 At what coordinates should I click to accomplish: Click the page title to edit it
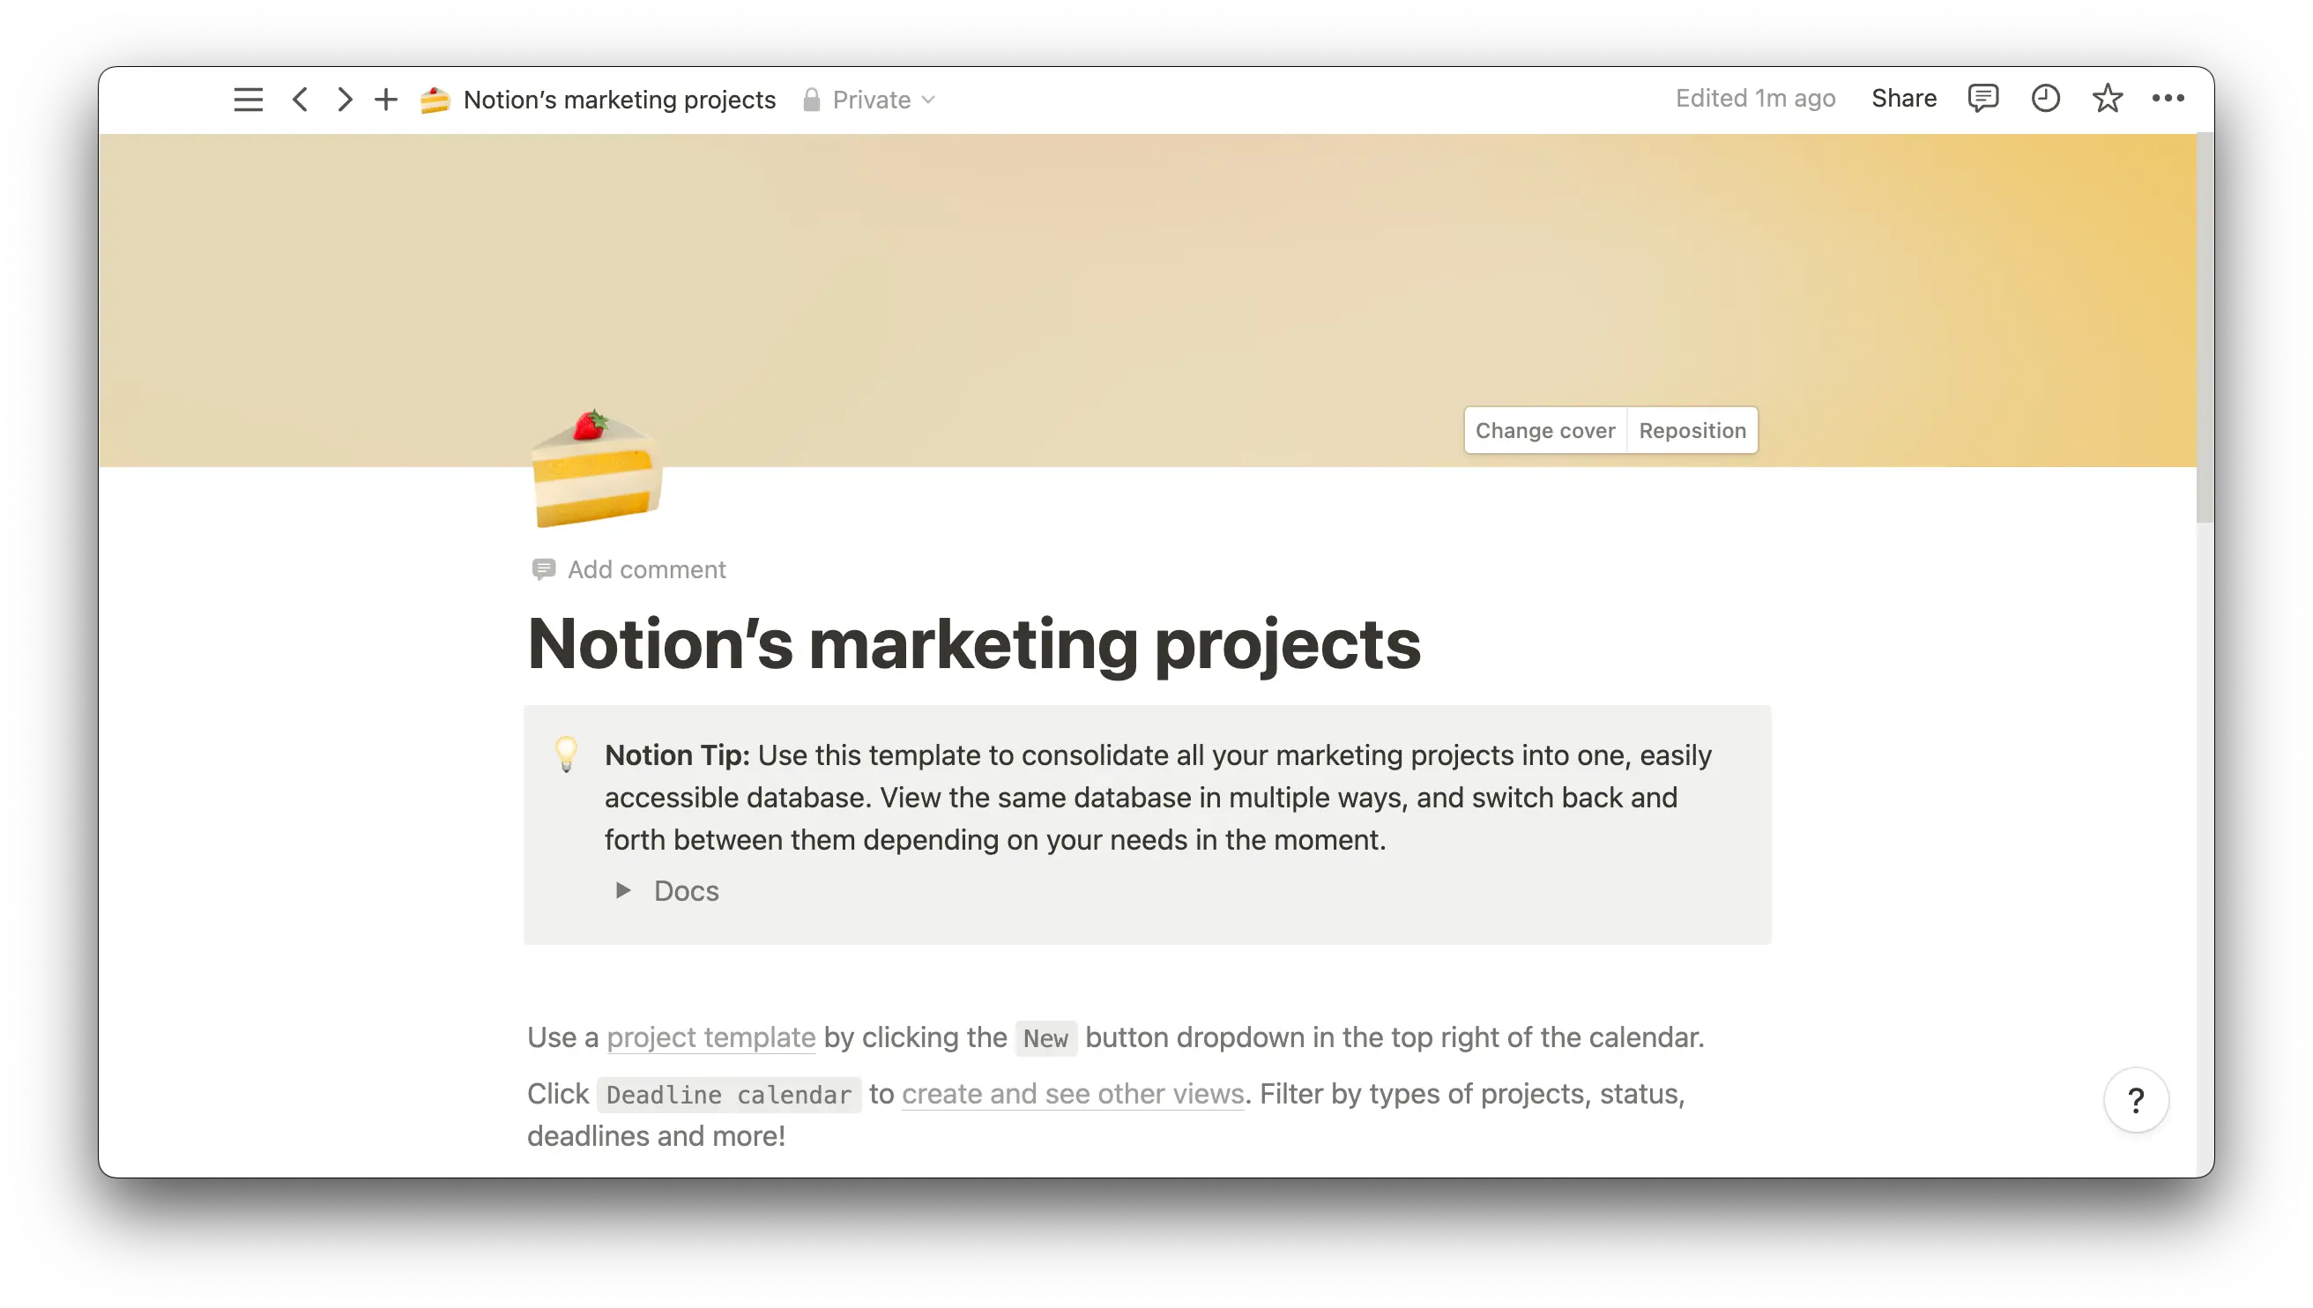coord(976,643)
